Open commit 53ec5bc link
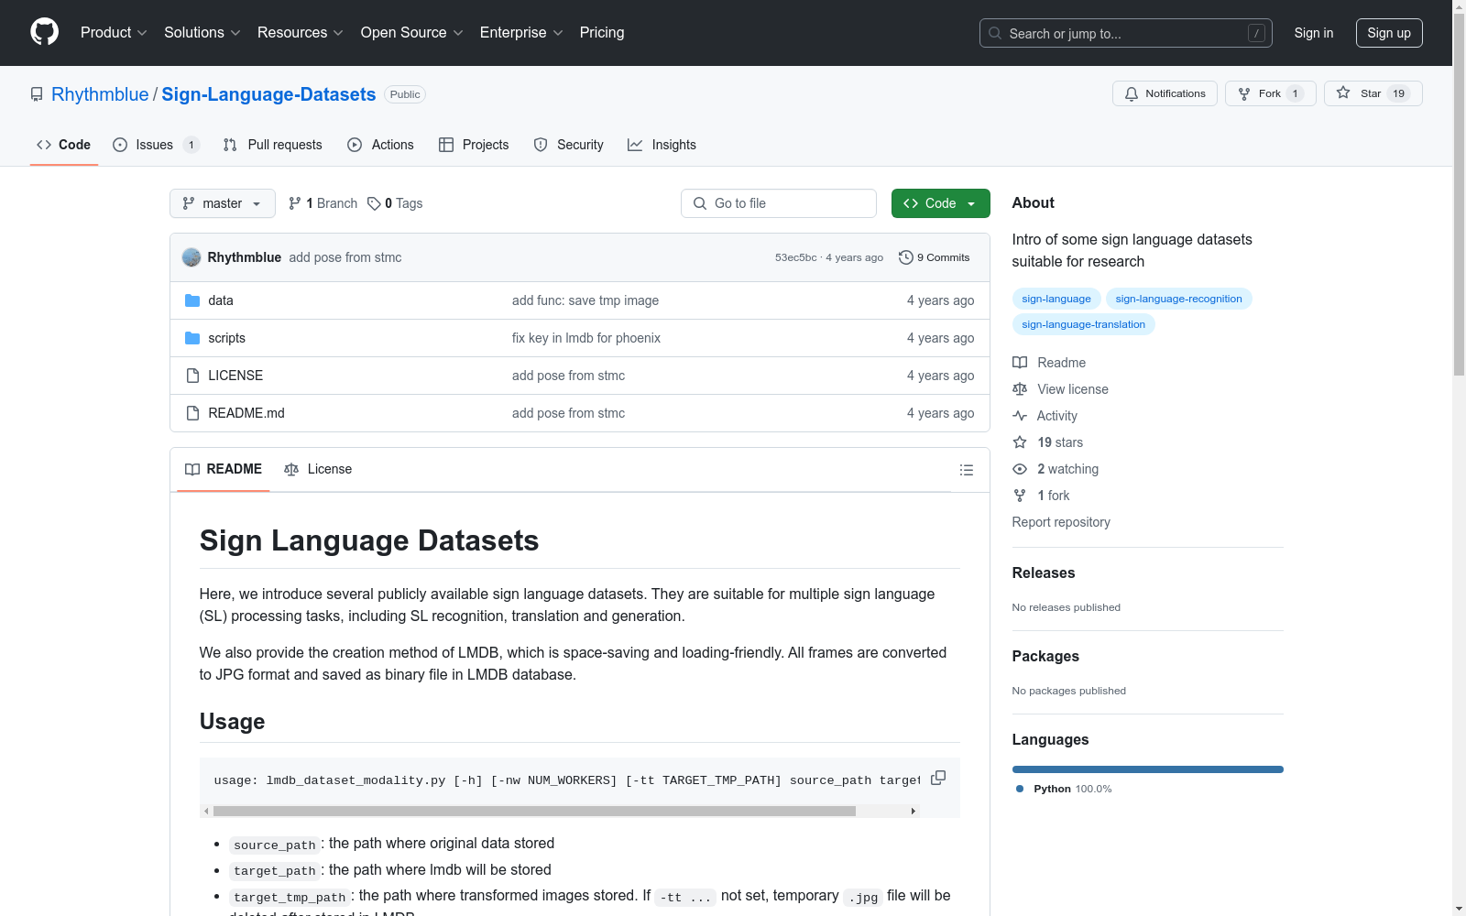 (x=796, y=257)
